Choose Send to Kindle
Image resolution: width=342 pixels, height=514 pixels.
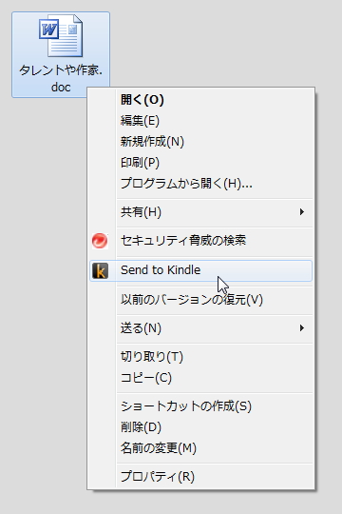click(x=200, y=270)
